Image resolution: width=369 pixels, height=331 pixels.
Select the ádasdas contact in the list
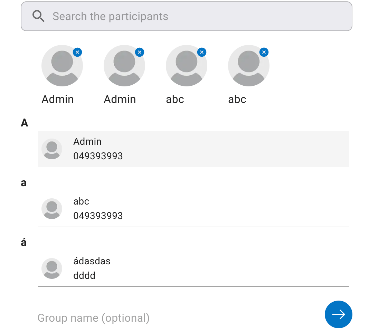193,268
